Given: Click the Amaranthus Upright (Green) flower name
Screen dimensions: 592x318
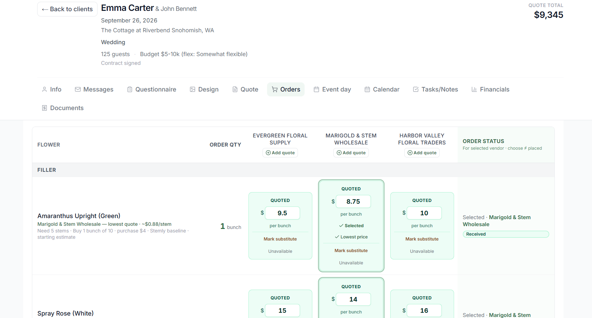Looking at the screenshot, I should pyautogui.click(x=79, y=216).
